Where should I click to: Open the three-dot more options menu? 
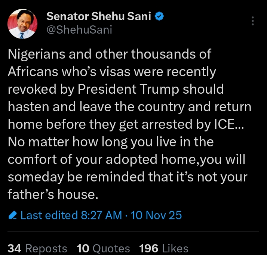[x=253, y=21]
